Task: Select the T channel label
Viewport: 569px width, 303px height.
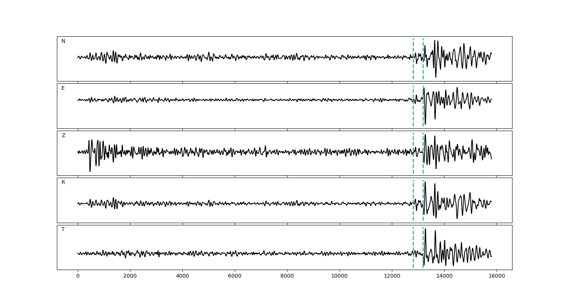Action: (63, 230)
